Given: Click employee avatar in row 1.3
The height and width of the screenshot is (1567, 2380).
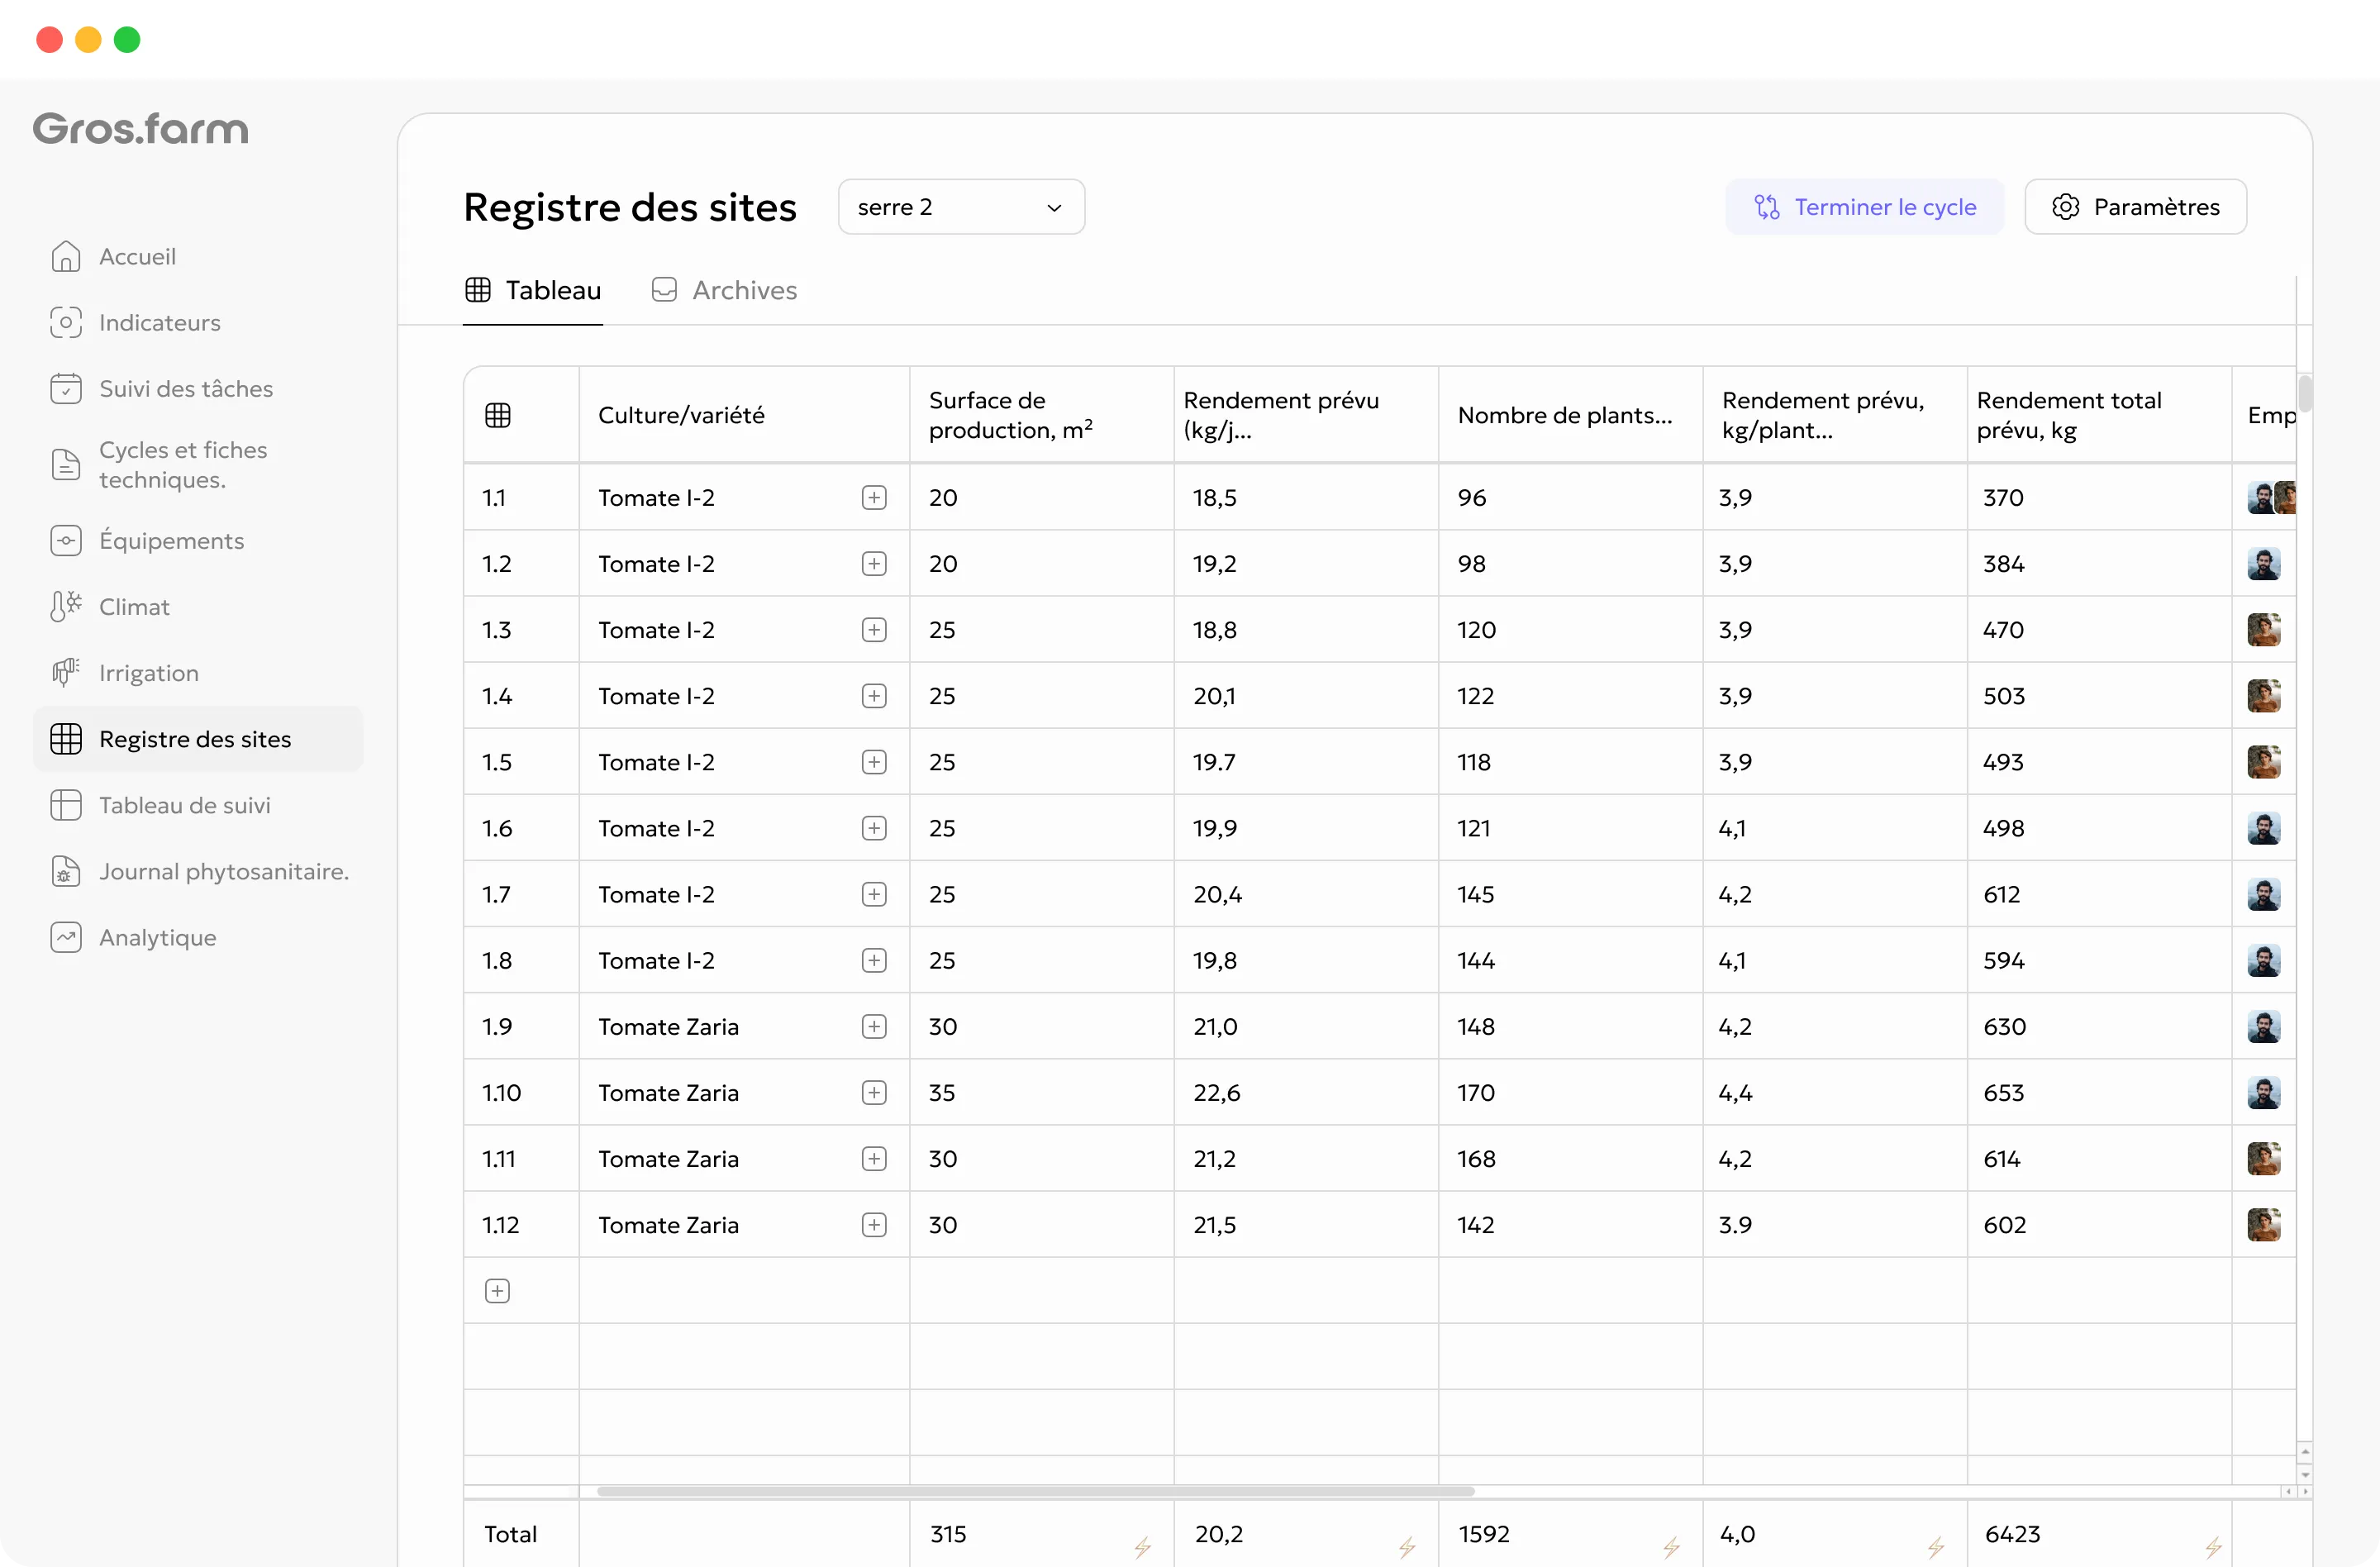Looking at the screenshot, I should point(2263,630).
